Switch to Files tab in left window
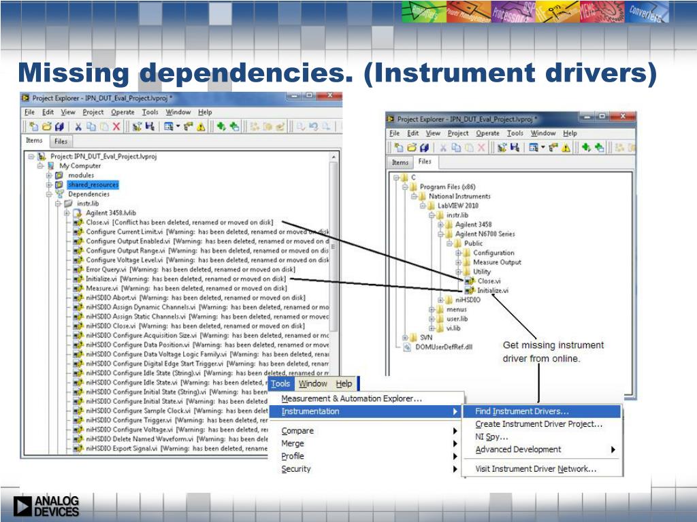This screenshot has width=697, height=522. [x=61, y=141]
